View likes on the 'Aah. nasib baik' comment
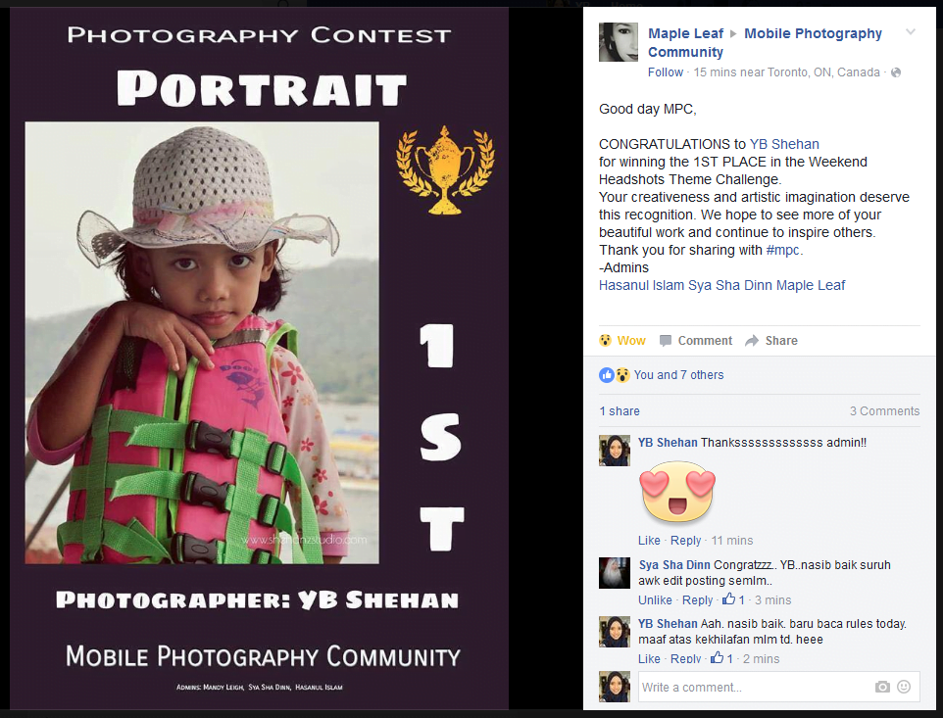Viewport: 943px width, 718px height. (721, 658)
